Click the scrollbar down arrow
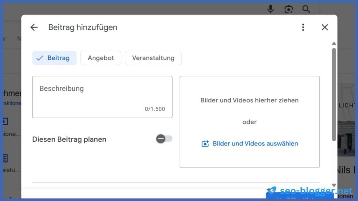Viewport: 358px width, 201px height. pos(334,185)
